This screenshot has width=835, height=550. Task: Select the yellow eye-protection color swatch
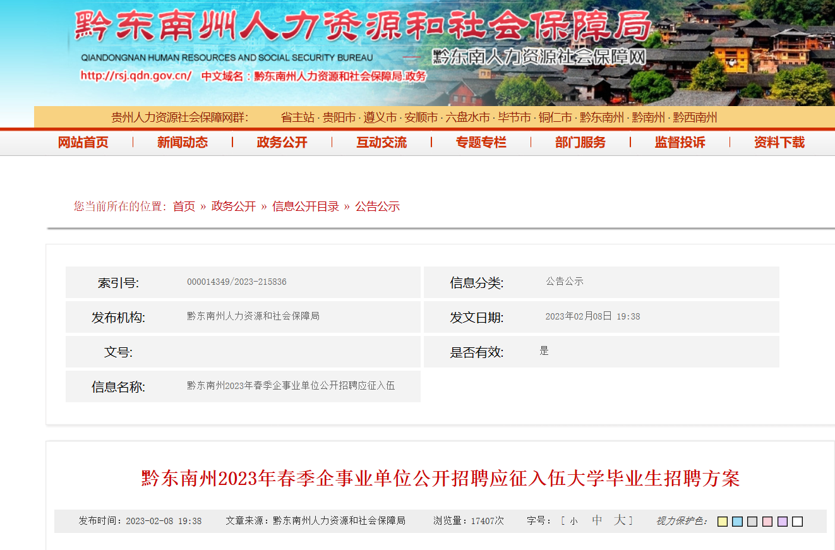click(x=723, y=522)
